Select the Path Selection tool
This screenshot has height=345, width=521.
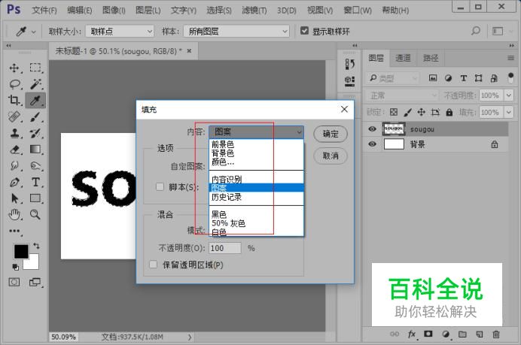pyautogui.click(x=14, y=198)
